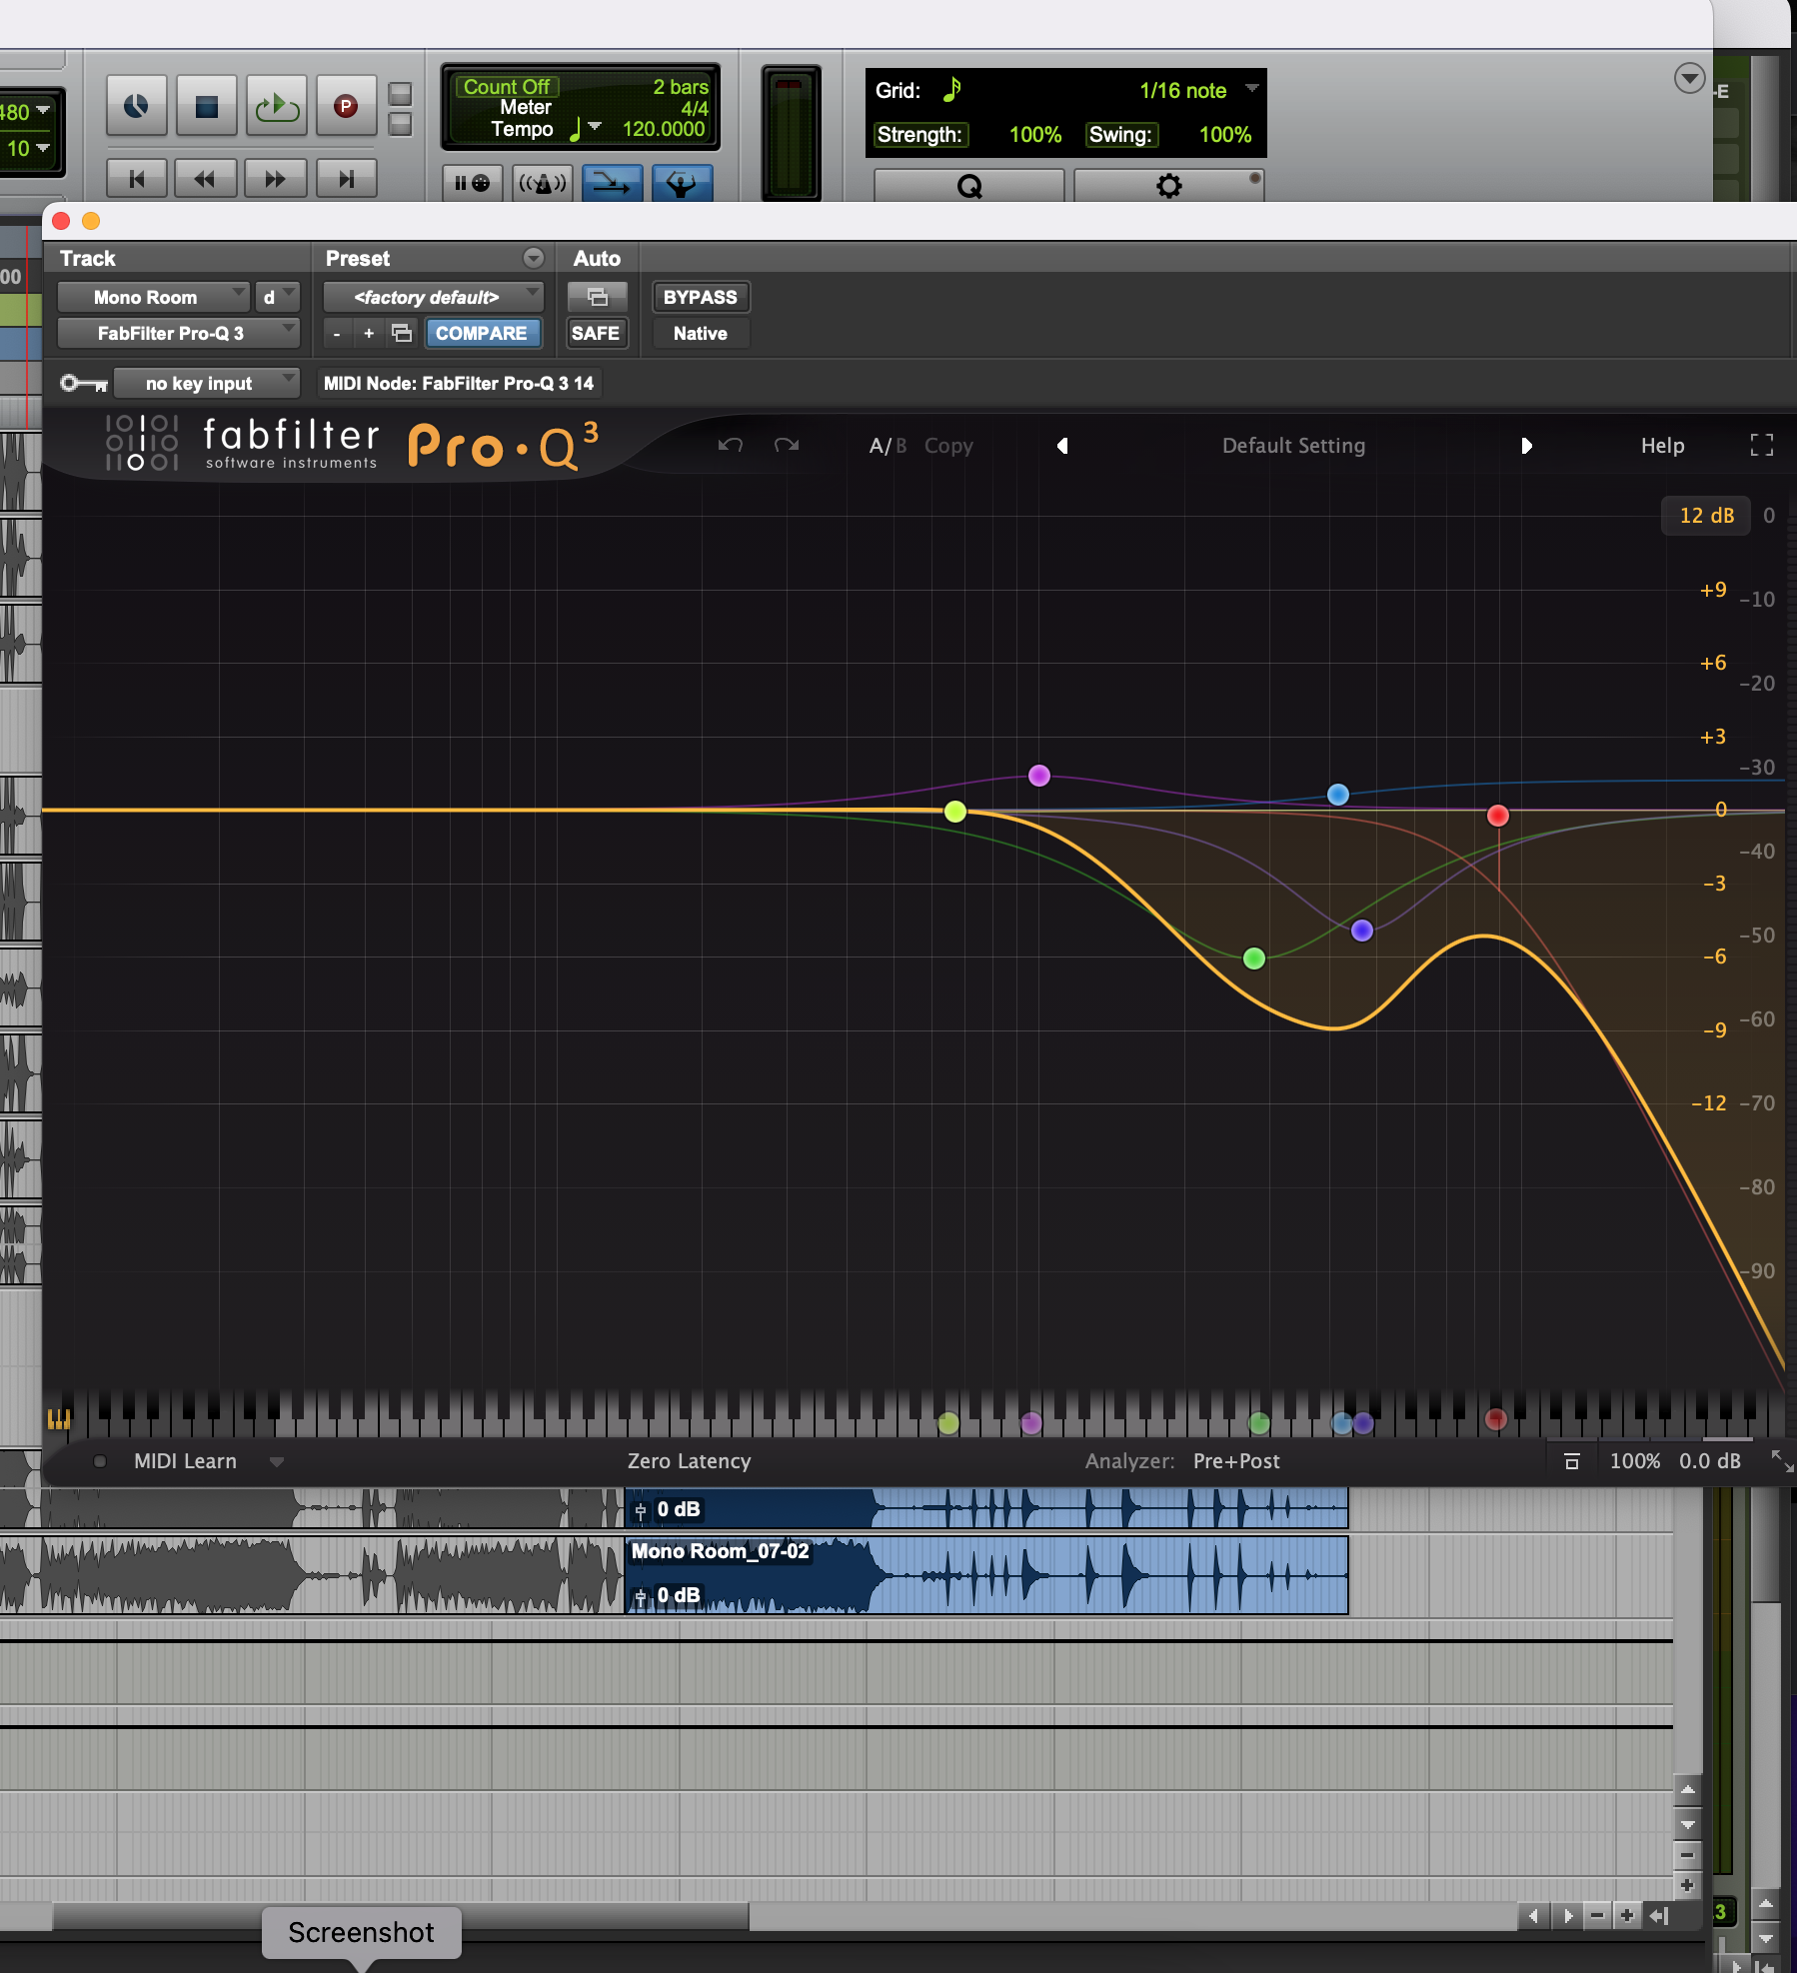This screenshot has height=1973, width=1797.
Task: Select the magenta EQ band node
Action: (1039, 776)
